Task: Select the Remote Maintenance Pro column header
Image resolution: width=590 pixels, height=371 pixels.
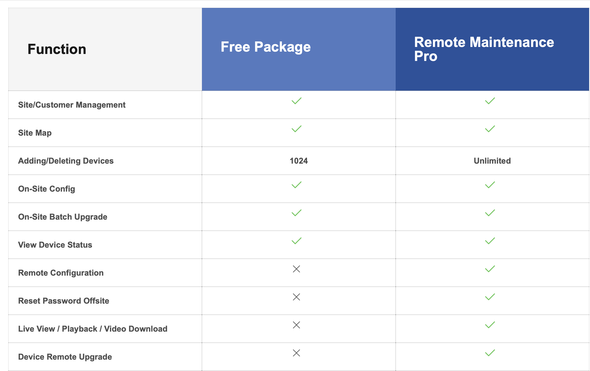Action: (x=484, y=49)
